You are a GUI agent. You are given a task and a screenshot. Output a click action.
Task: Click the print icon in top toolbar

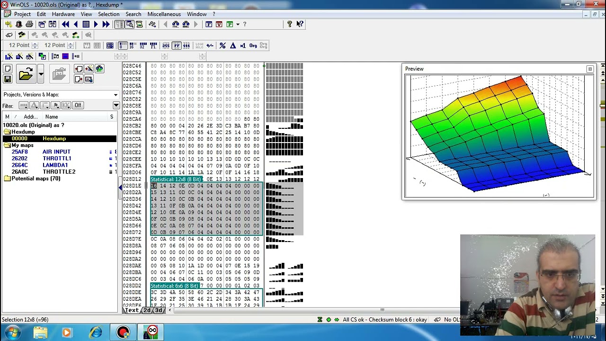29,24
